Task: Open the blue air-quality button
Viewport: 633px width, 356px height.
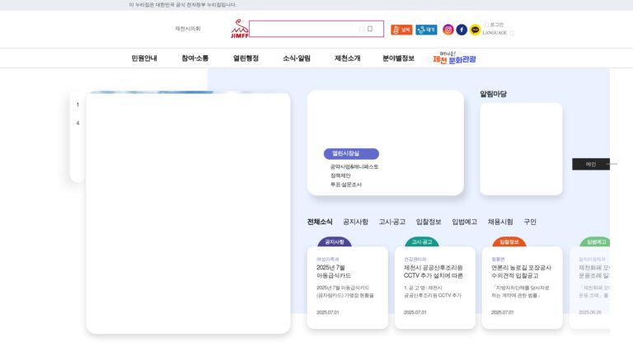Action: click(426, 30)
